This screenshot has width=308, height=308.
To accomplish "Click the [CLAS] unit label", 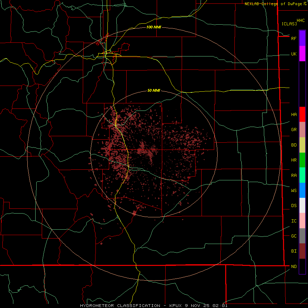I will pos(289,24).
